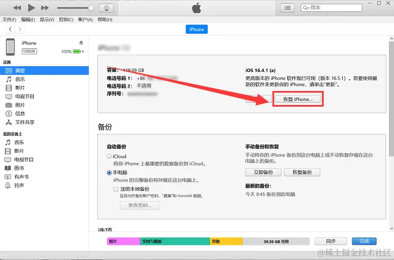Open the AirPlay output button

[x=106, y=8]
